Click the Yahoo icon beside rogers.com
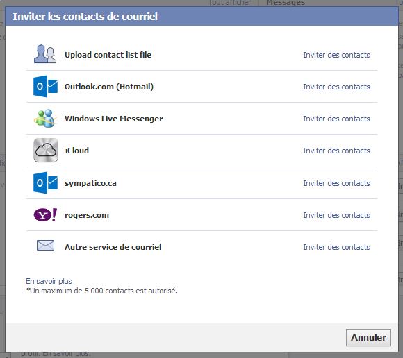 (45, 215)
